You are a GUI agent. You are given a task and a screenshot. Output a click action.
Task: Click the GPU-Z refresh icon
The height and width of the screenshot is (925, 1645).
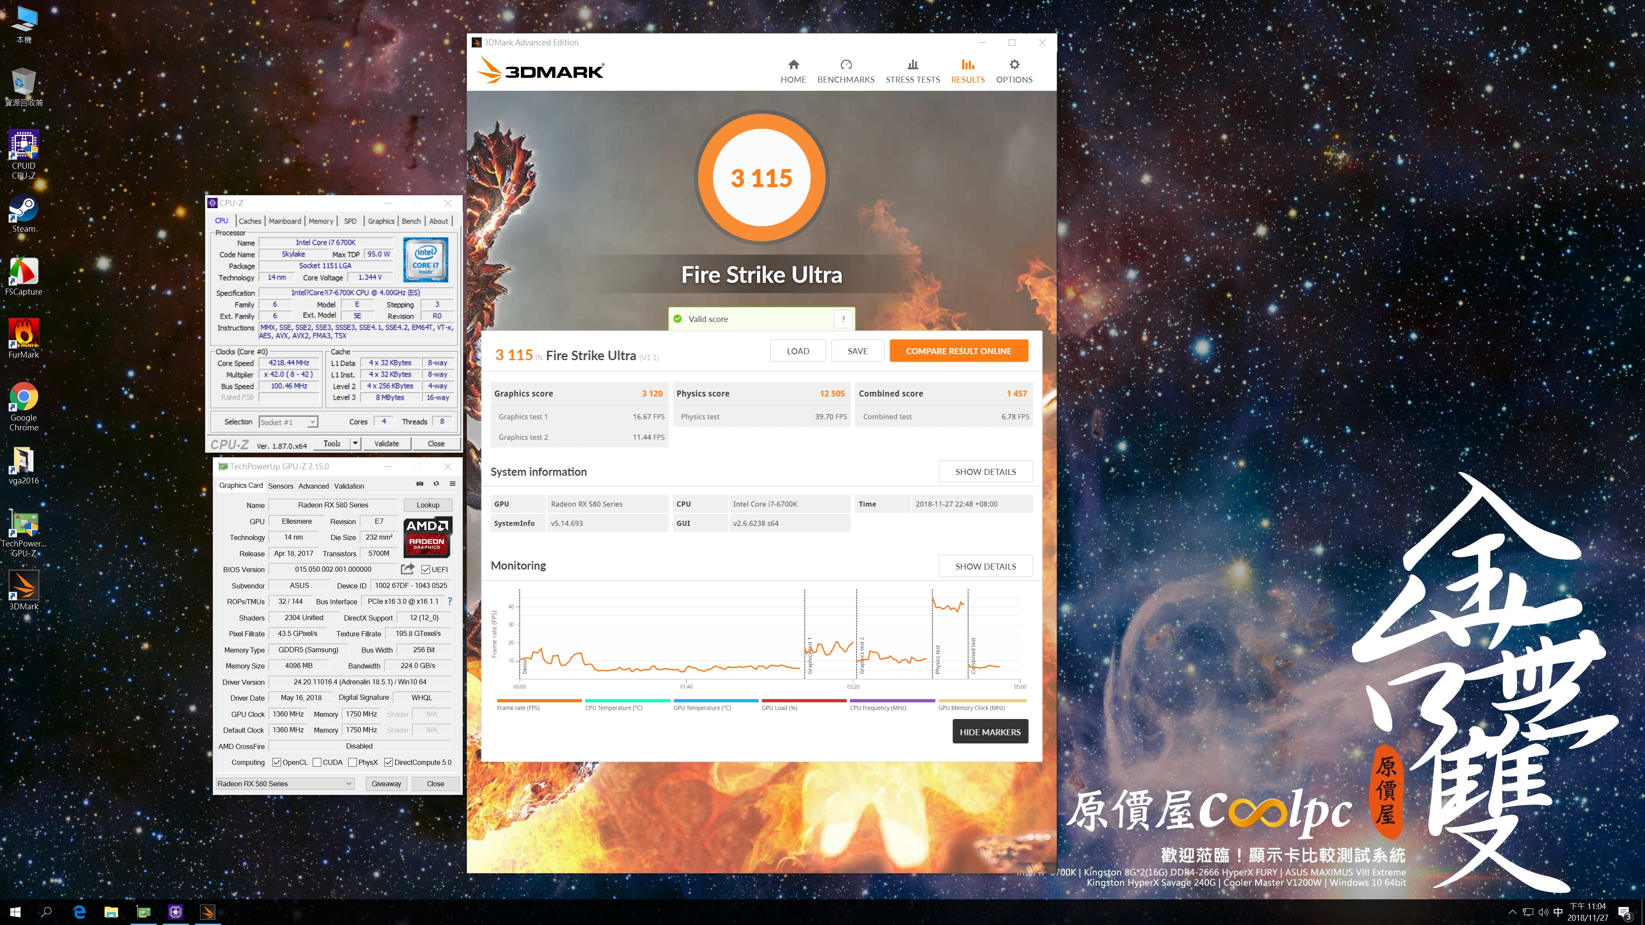(436, 484)
